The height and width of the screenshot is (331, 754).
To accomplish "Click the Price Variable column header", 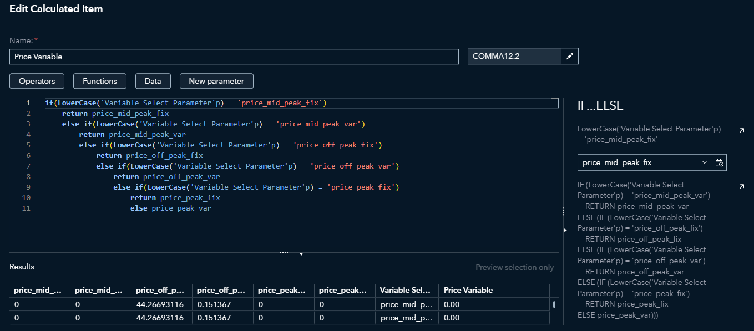I will pos(468,290).
